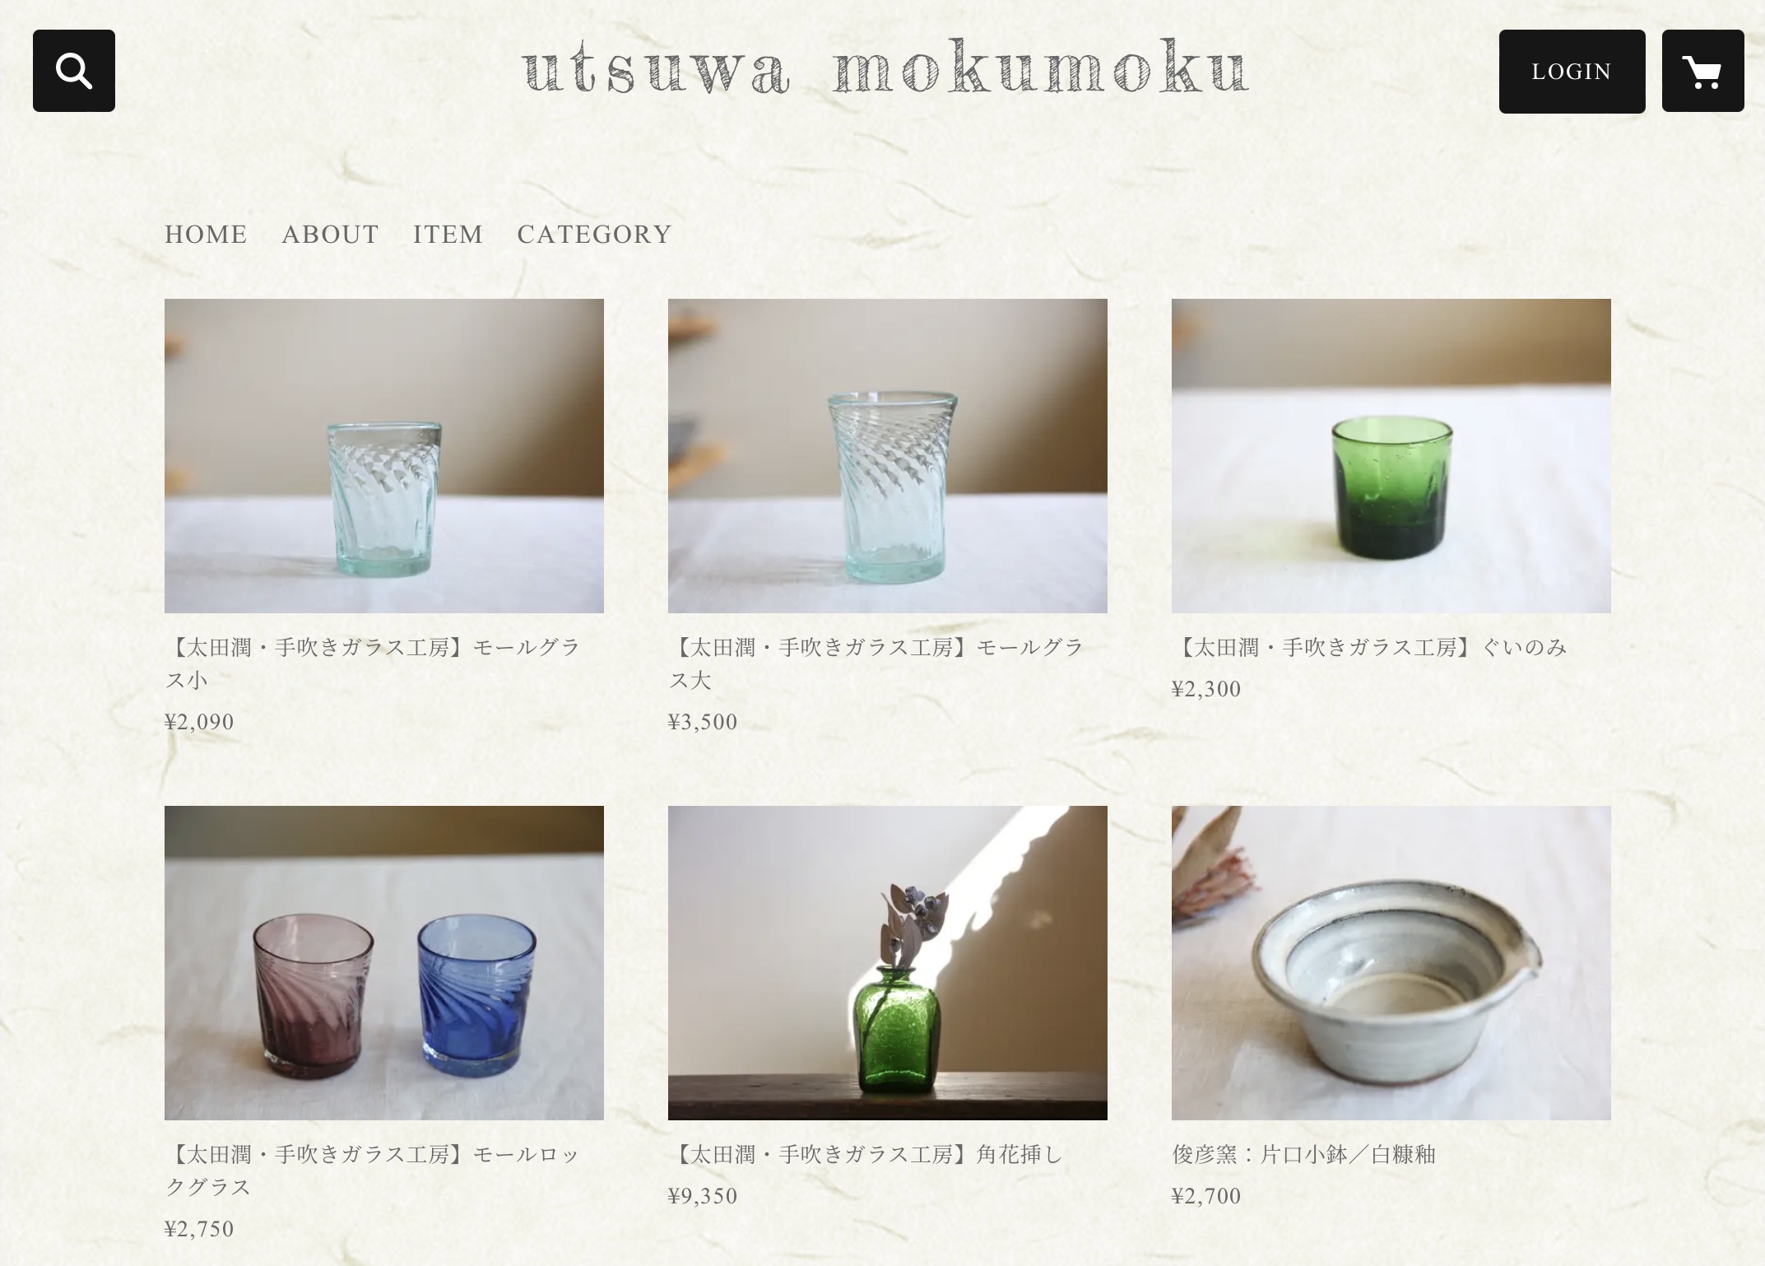Image resolution: width=1765 pixels, height=1266 pixels.
Task: Open the shopping cart icon
Action: pos(1702,71)
